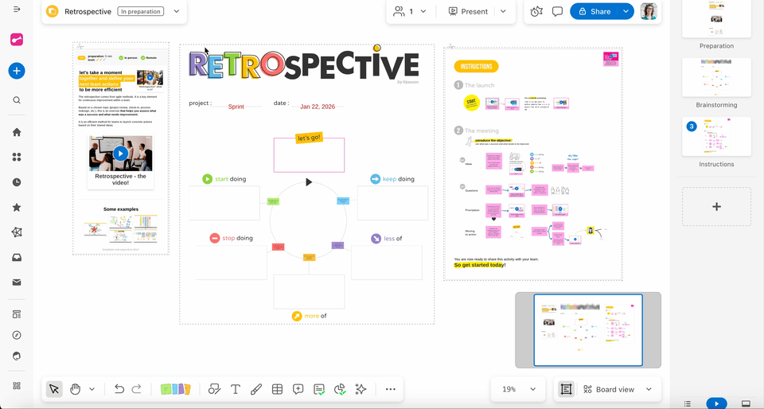The image size is (764, 409).
Task: Select the text tool
Action: click(236, 389)
